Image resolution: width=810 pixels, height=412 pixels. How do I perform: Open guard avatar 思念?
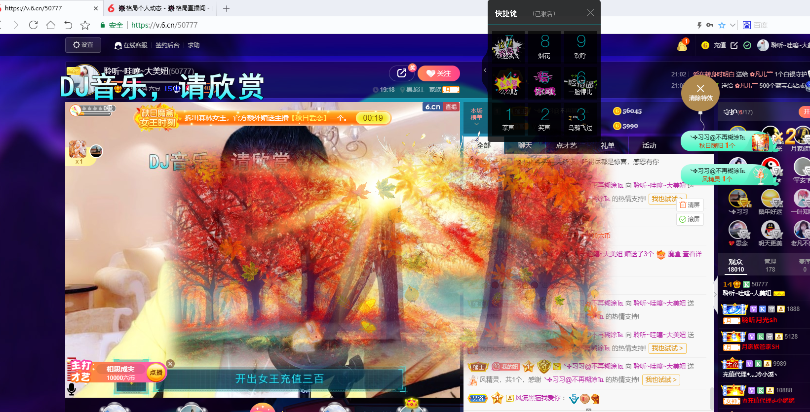point(738,230)
